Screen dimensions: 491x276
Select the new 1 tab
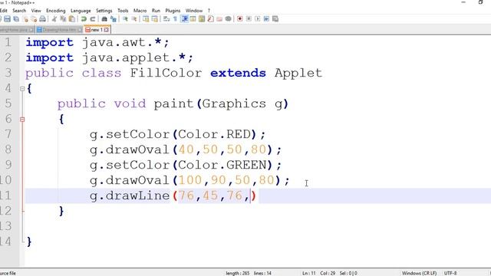tap(97, 30)
